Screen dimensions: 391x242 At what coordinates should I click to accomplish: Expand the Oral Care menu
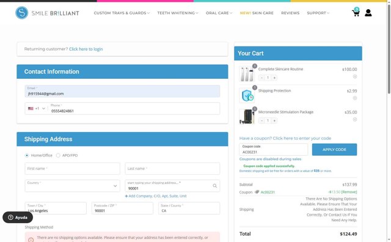point(219,13)
